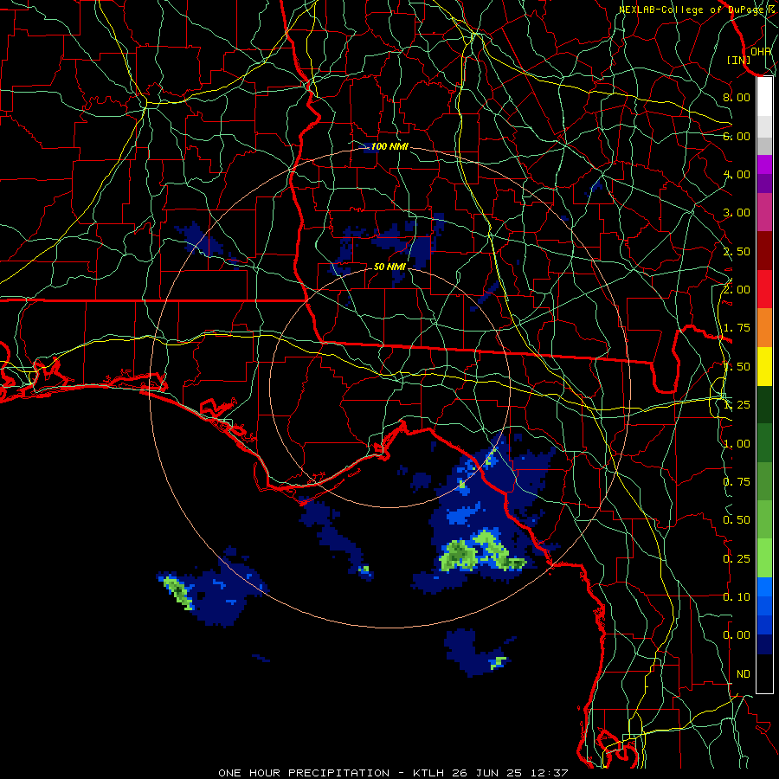Image resolution: width=779 pixels, height=779 pixels.
Task: Pick the pink legend swatch above 3.00
Action: coord(764,212)
